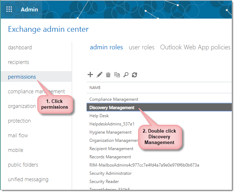
Task: Click the Edit pencil icon
Action: pyautogui.click(x=99, y=75)
